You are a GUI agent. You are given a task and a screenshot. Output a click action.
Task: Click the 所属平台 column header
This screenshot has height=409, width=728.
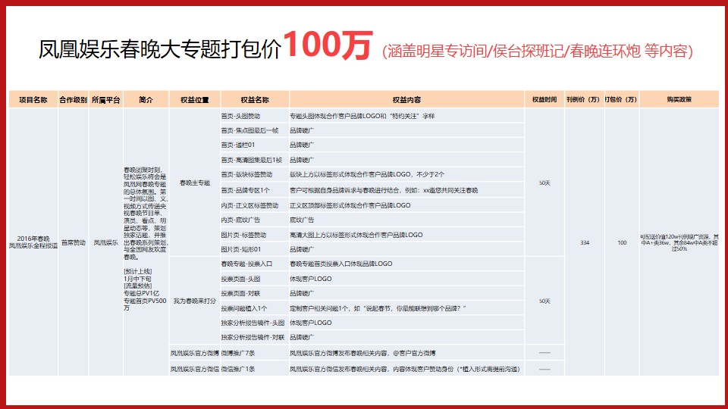pyautogui.click(x=106, y=100)
